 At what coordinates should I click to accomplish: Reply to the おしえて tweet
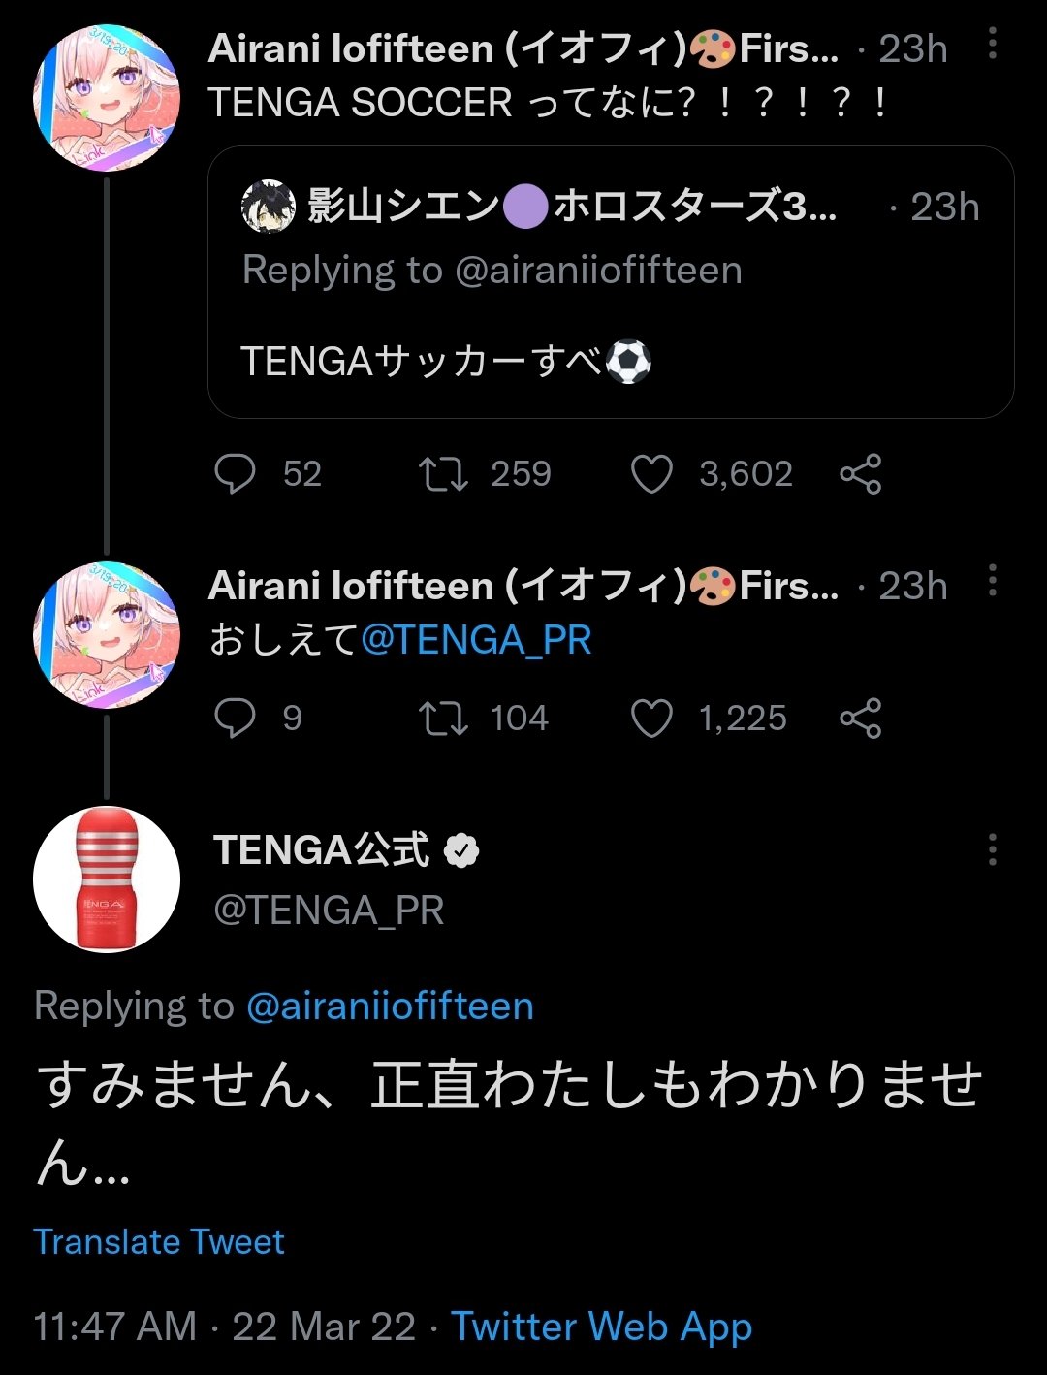[x=235, y=719]
